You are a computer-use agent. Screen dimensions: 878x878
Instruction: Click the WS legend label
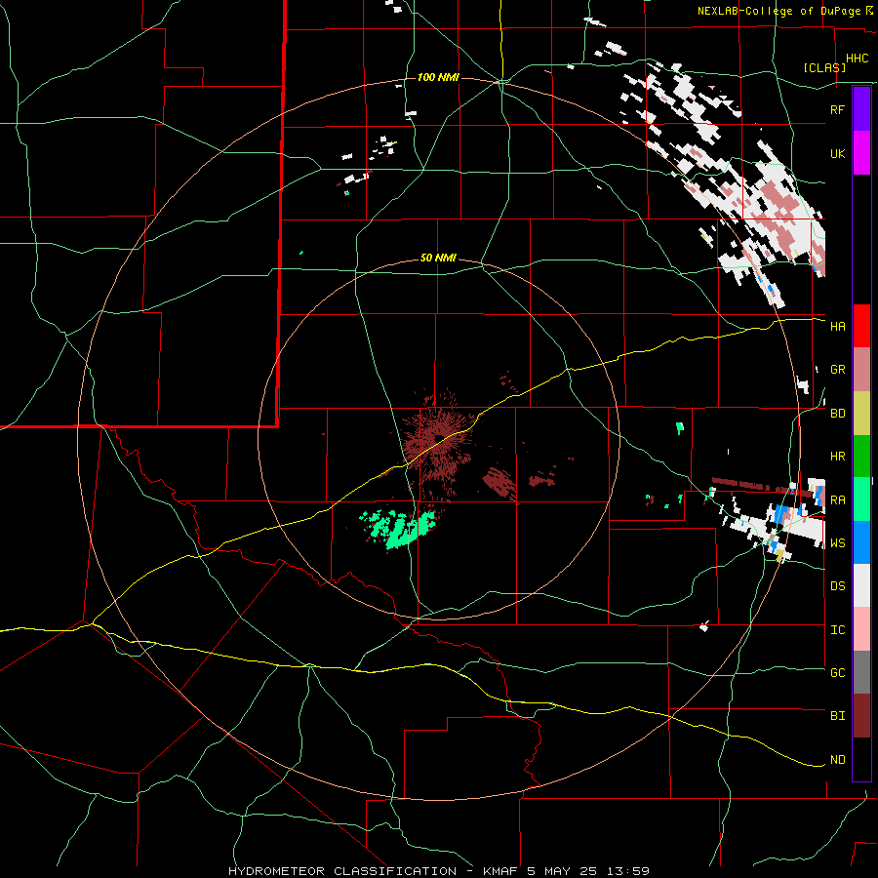tap(837, 543)
